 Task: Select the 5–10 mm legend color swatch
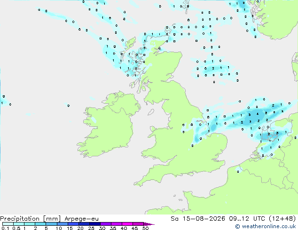(x=51, y=224)
